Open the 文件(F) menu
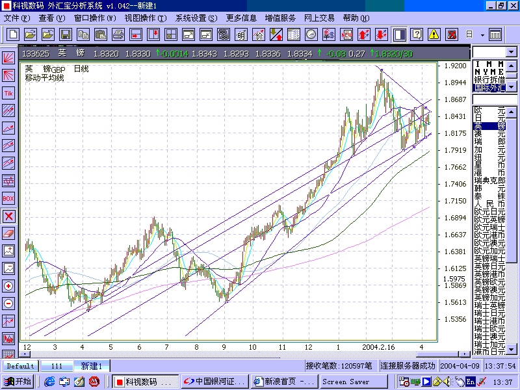The width and height of the screenshot is (520, 390). 17,18
